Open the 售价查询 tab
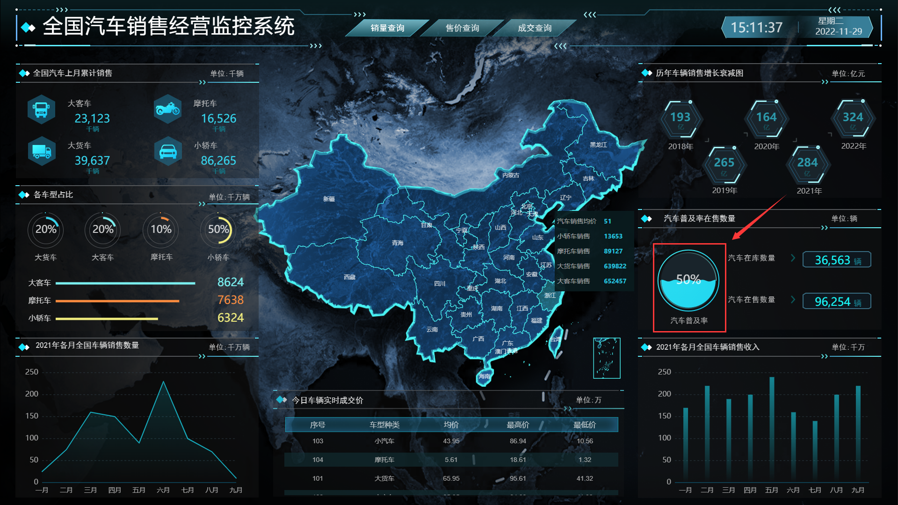The height and width of the screenshot is (505, 898). pos(462,28)
